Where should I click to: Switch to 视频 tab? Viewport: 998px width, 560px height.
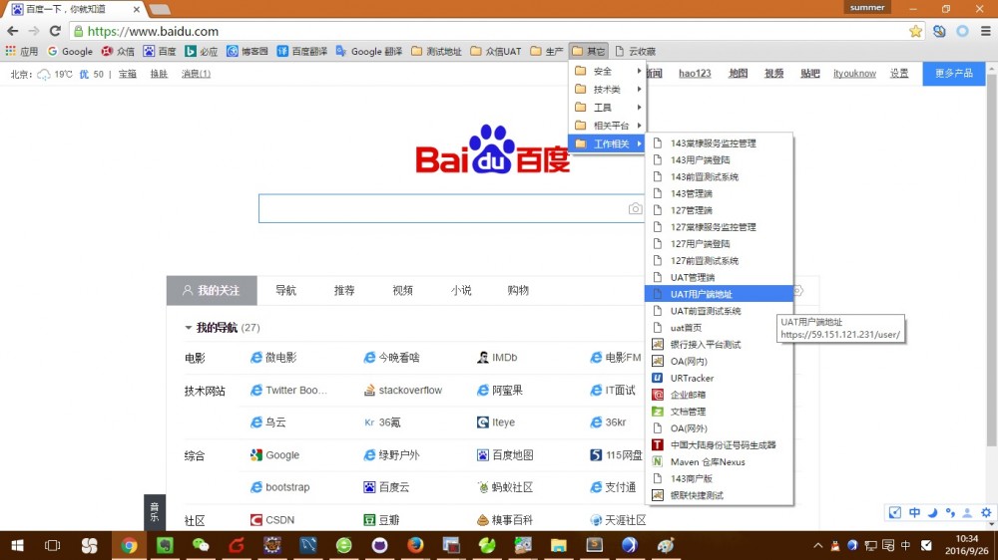403,291
